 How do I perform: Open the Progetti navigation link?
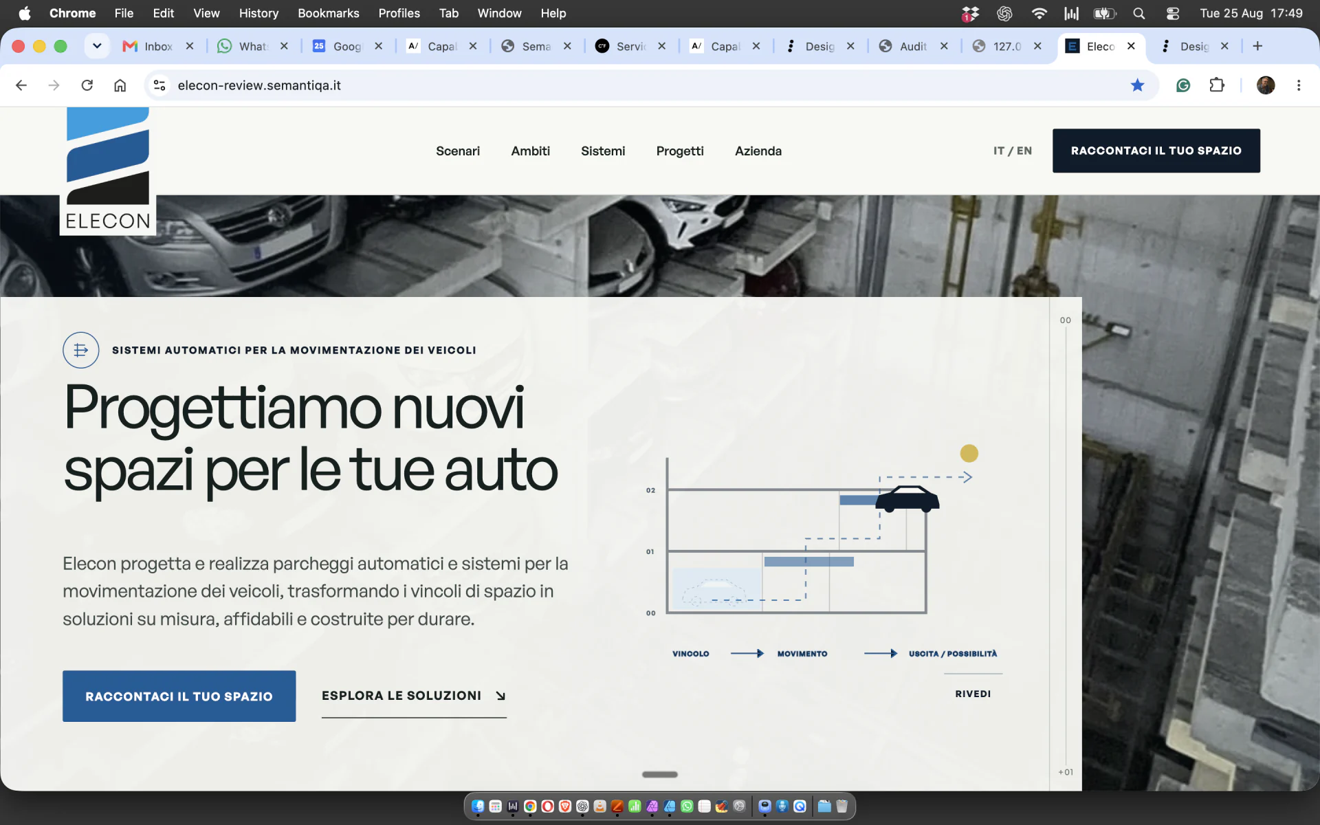pyautogui.click(x=680, y=151)
